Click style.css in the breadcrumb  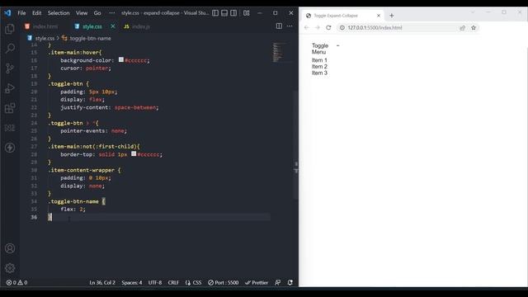pos(45,38)
